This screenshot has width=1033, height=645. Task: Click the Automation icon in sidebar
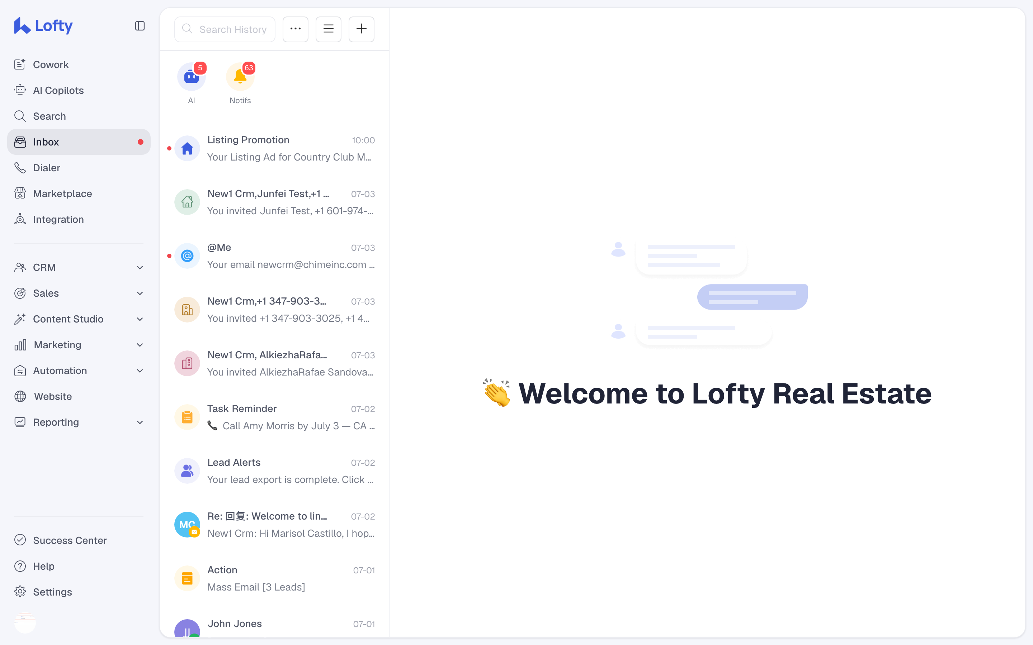click(x=20, y=371)
